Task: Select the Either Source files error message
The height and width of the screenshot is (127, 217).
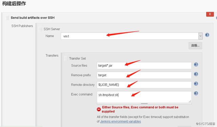Action: 140,109
